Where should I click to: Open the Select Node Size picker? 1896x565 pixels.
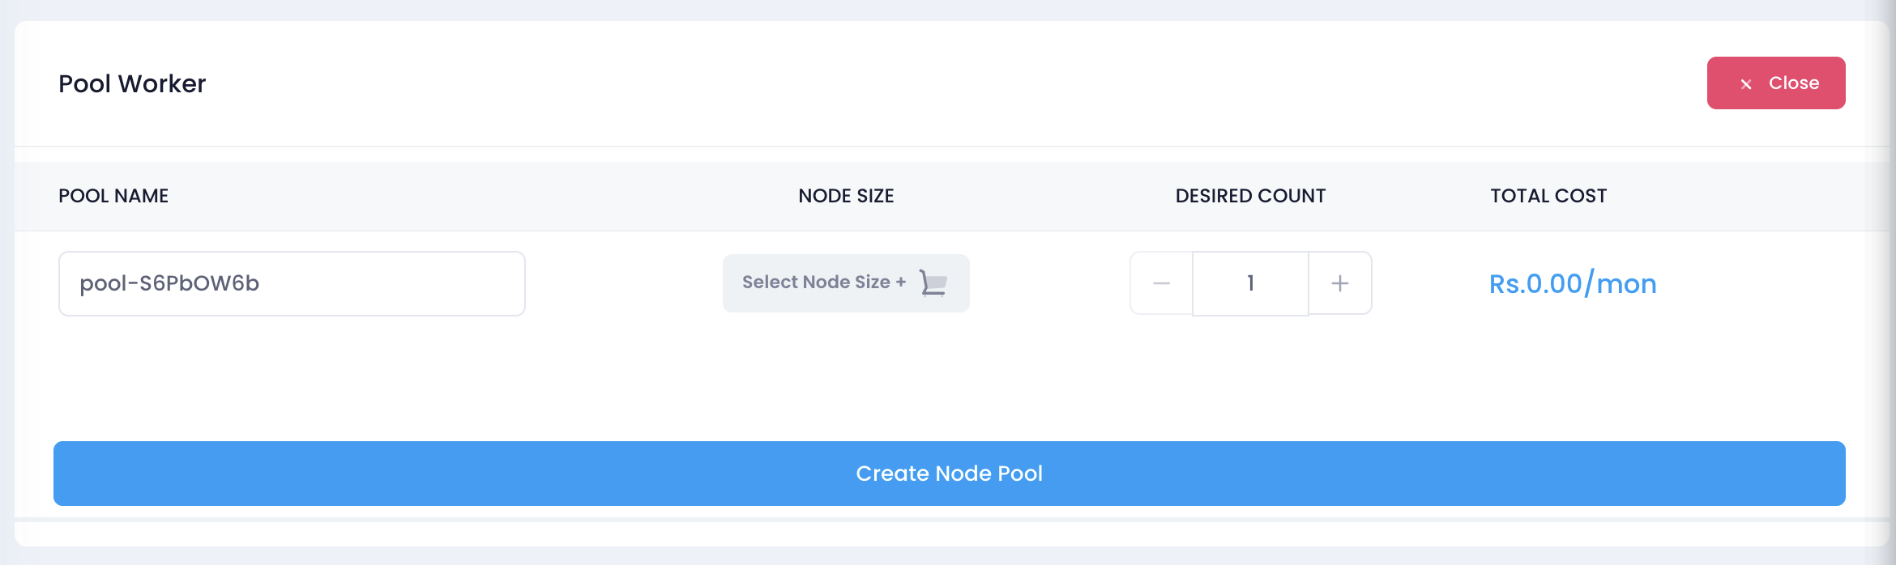coord(846,283)
